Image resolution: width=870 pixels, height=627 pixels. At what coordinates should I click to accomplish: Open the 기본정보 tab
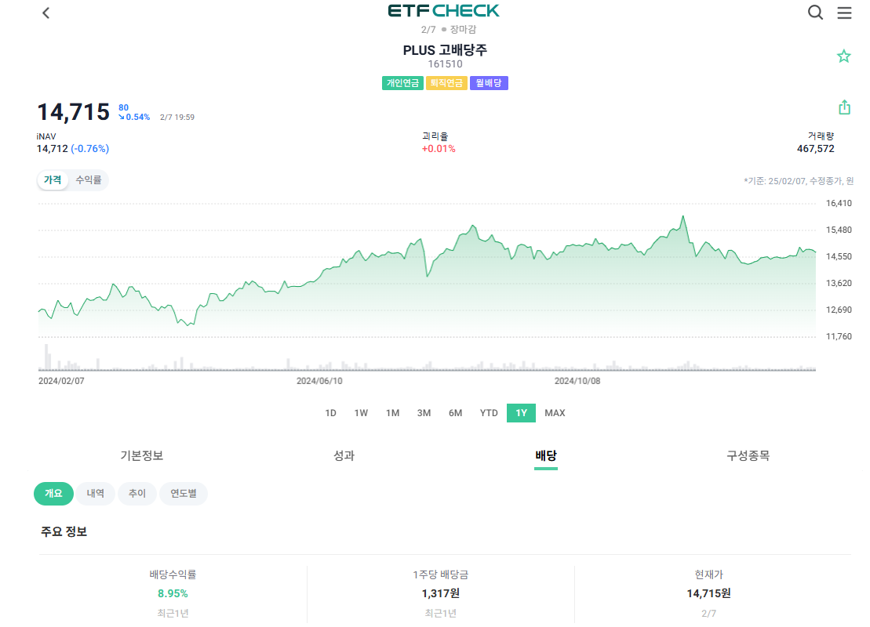141,455
